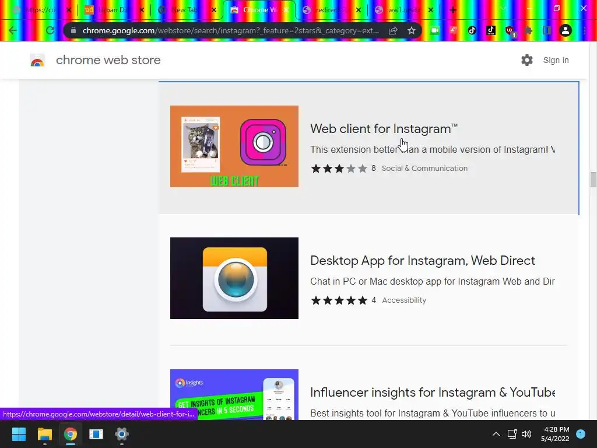This screenshot has height=448, width=597.
Task: Expand the system tray hidden icons
Action: click(x=496, y=434)
